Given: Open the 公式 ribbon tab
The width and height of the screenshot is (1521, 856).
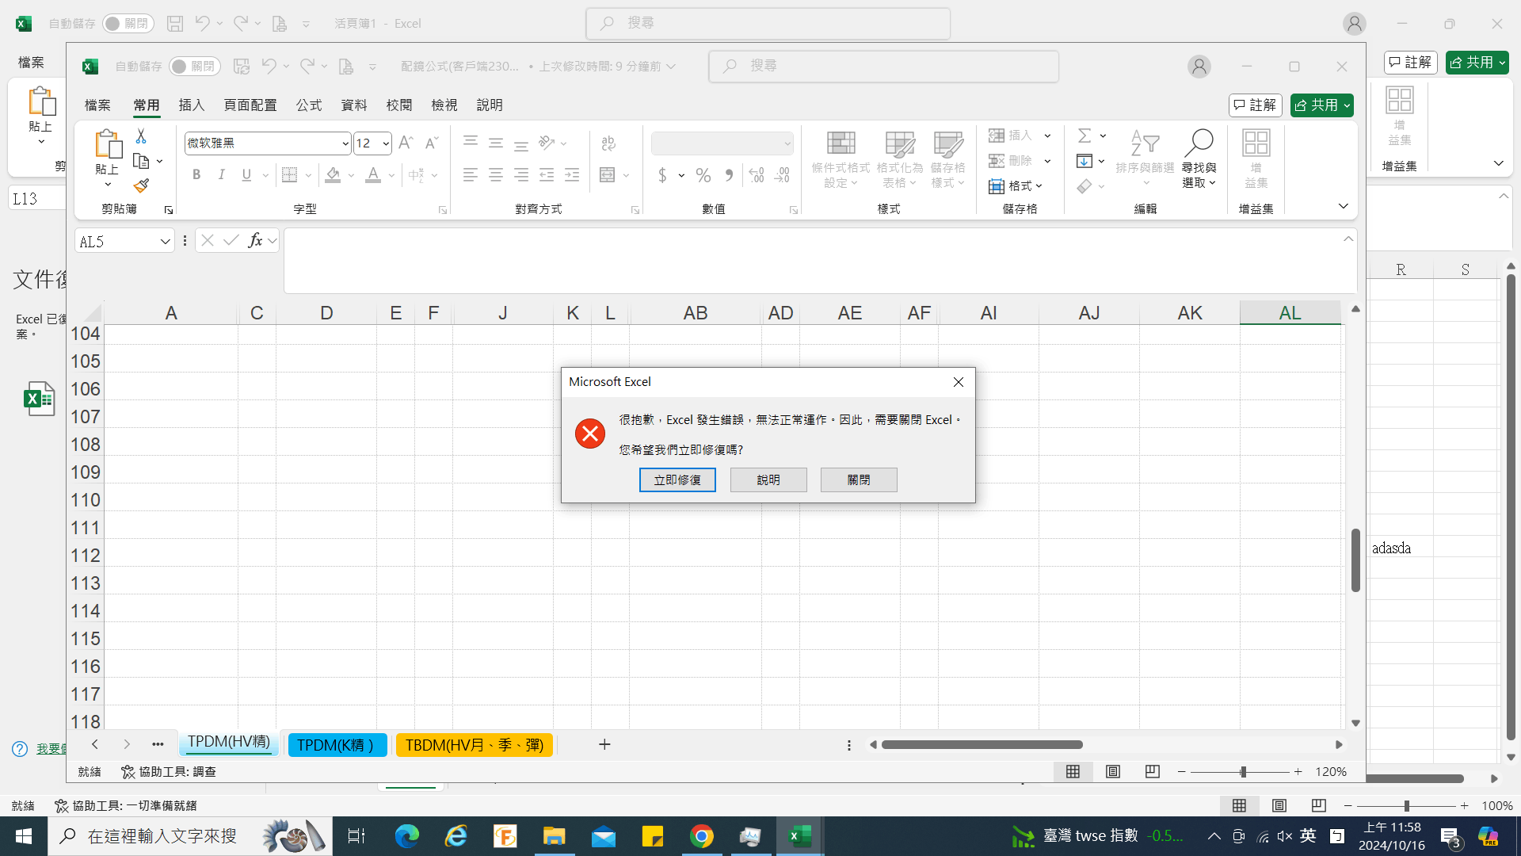Looking at the screenshot, I should 308,105.
